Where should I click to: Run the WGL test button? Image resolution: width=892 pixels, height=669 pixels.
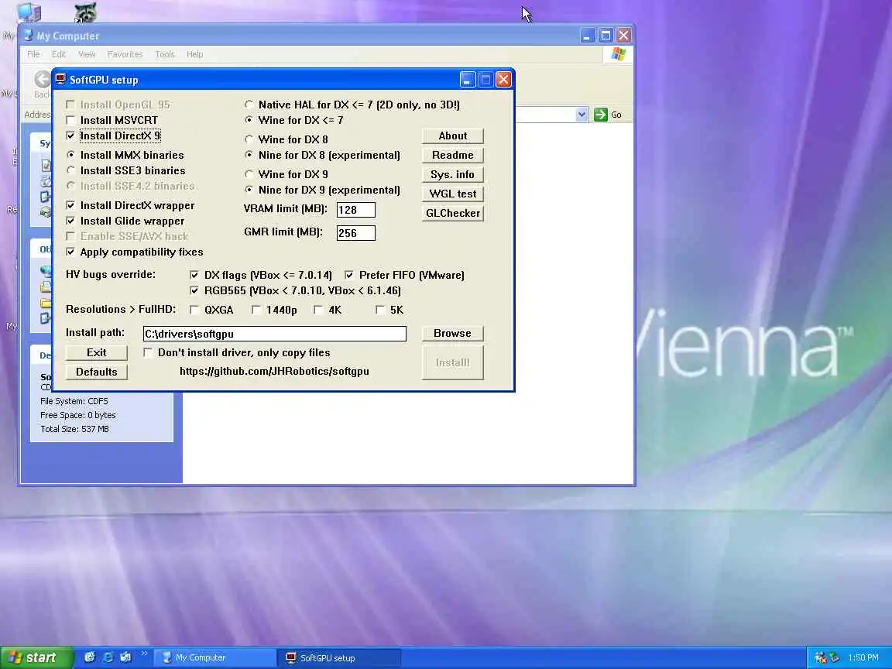tap(453, 194)
